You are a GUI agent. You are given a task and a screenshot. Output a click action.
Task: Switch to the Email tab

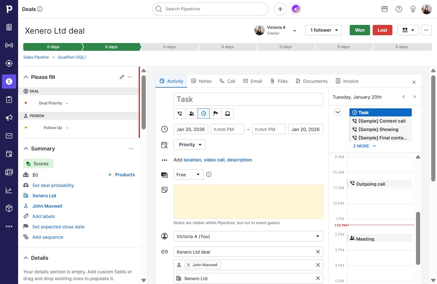coord(253,81)
